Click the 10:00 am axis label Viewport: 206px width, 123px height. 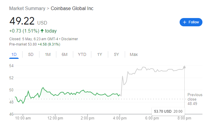click(23, 119)
